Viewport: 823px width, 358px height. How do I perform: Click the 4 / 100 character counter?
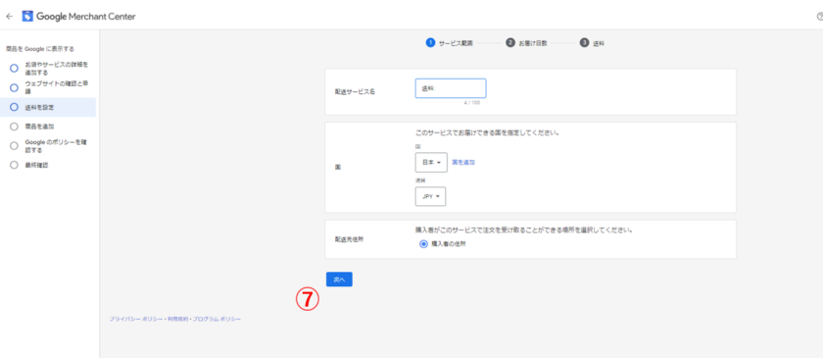point(472,103)
